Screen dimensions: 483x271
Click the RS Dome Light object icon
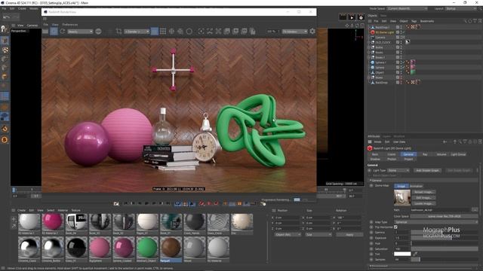click(372, 32)
